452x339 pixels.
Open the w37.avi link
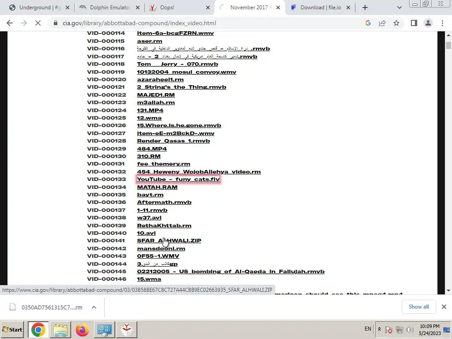click(x=149, y=218)
